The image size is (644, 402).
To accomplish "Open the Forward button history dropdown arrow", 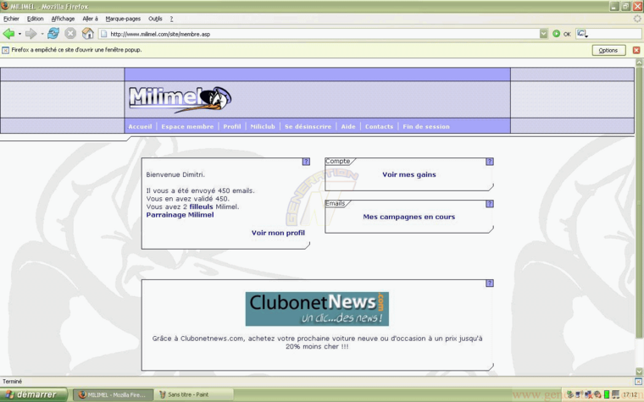I will [42, 34].
